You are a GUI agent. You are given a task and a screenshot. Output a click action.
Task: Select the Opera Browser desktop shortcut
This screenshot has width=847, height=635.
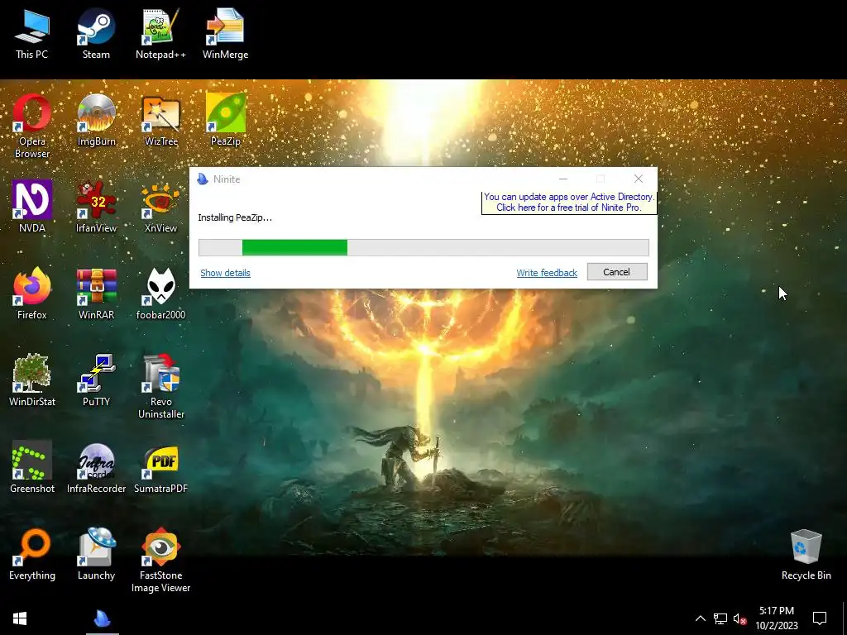click(x=32, y=126)
